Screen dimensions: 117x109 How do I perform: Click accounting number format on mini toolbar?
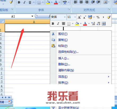click(90, 17)
